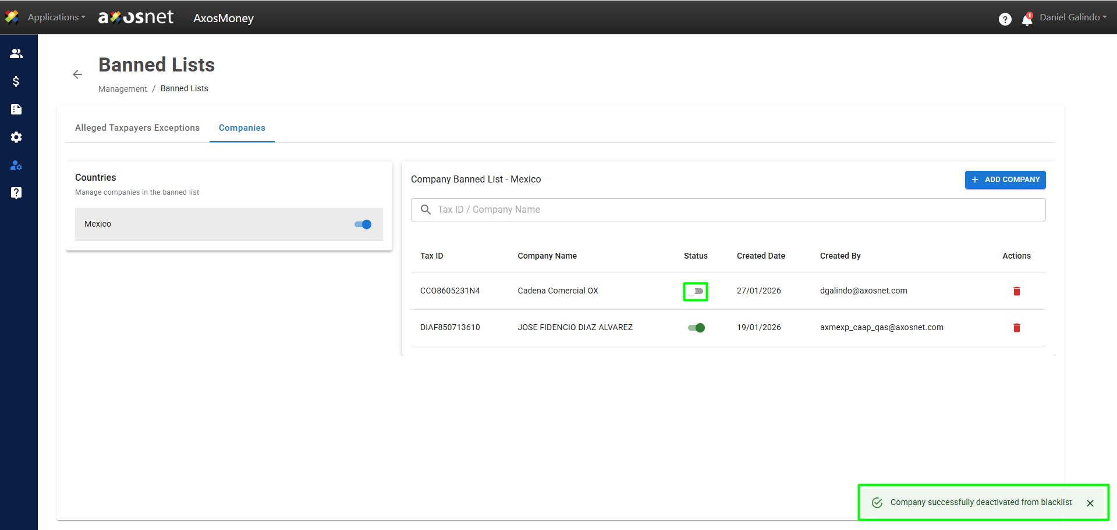Delete the Cadena Comercial OX row
Image resolution: width=1117 pixels, height=530 pixels.
(1016, 291)
